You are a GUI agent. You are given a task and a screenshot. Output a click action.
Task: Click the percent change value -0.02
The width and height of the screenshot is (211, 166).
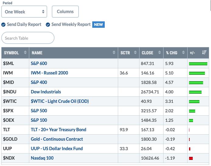[170, 130]
